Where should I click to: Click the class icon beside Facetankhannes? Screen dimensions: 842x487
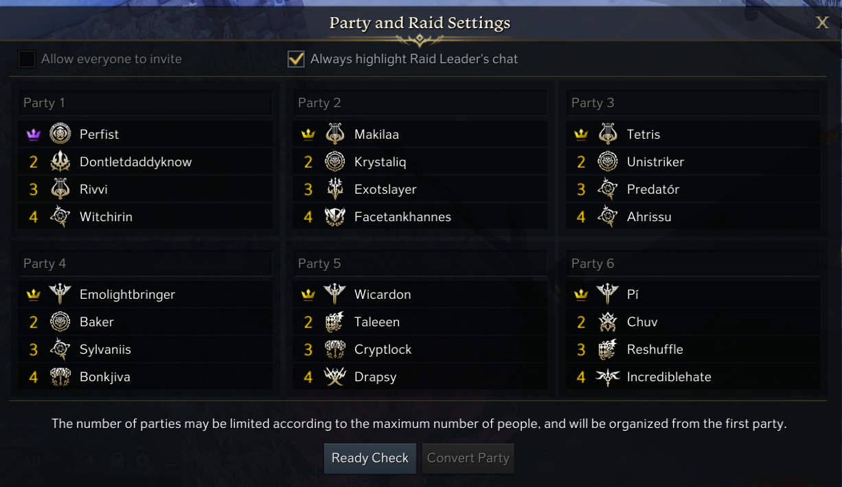point(334,216)
